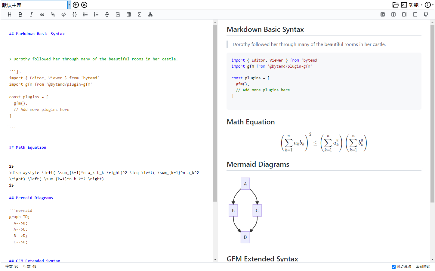The width and height of the screenshot is (435, 271).
Task: Apply bold formatting from the toolbar
Action: [x=20, y=14]
